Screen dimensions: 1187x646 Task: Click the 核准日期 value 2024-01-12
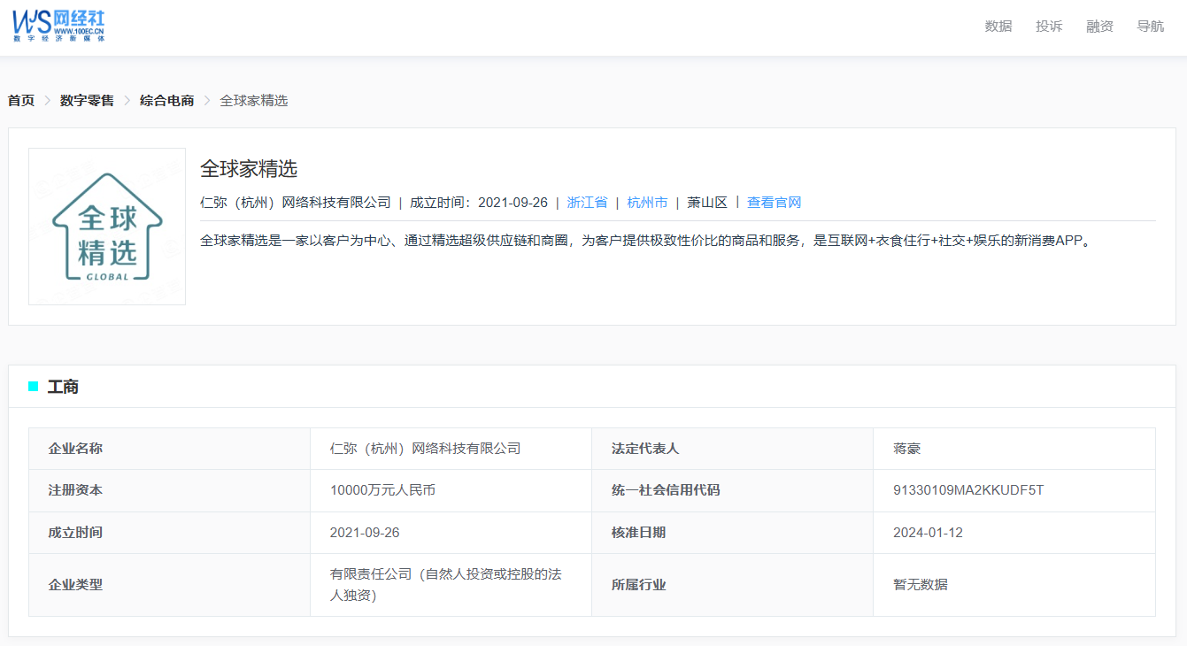pyautogui.click(x=928, y=533)
